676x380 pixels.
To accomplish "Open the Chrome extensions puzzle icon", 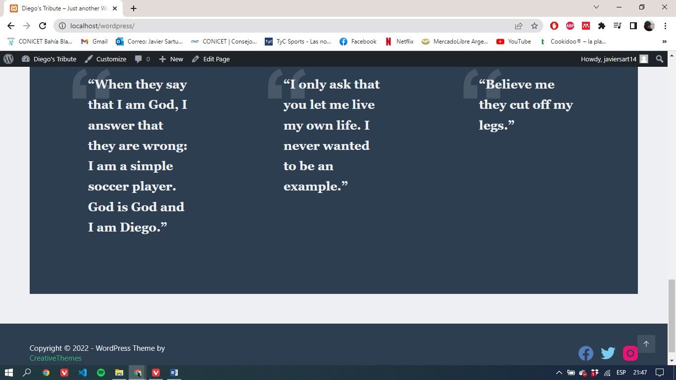I will (601, 26).
